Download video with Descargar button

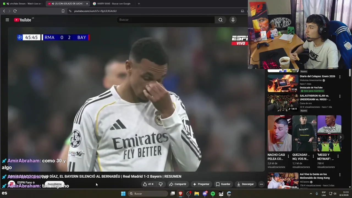pos(245,184)
